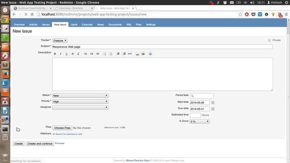Insert block quote in description
This screenshot has height=163, width=290.
point(118,54)
